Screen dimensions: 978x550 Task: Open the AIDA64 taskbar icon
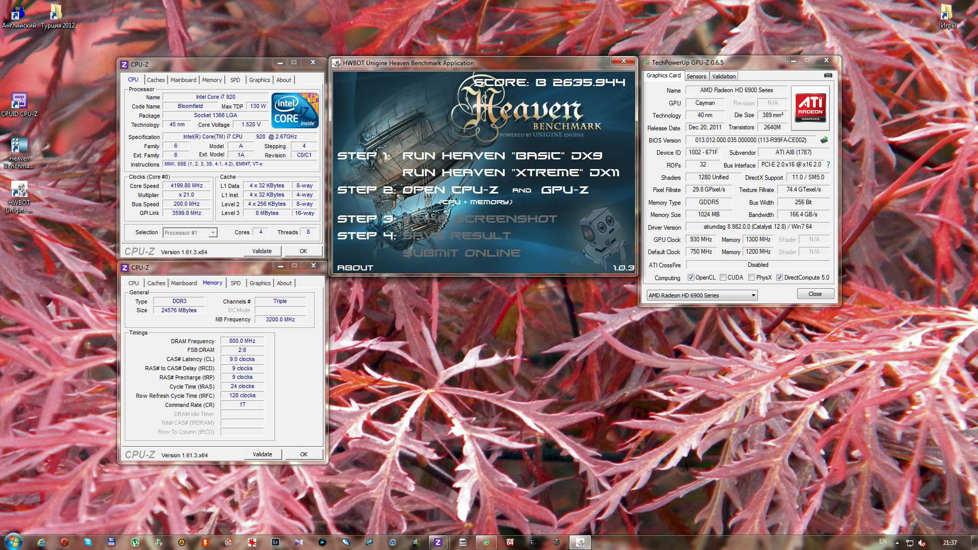click(x=510, y=542)
